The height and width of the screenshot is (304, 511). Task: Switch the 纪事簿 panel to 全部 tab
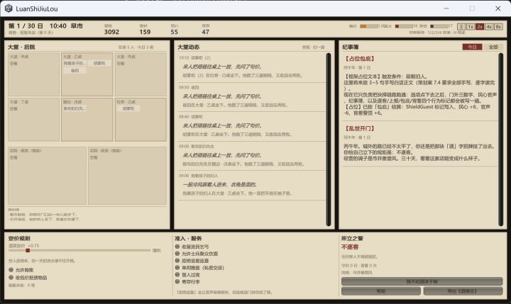(x=493, y=47)
